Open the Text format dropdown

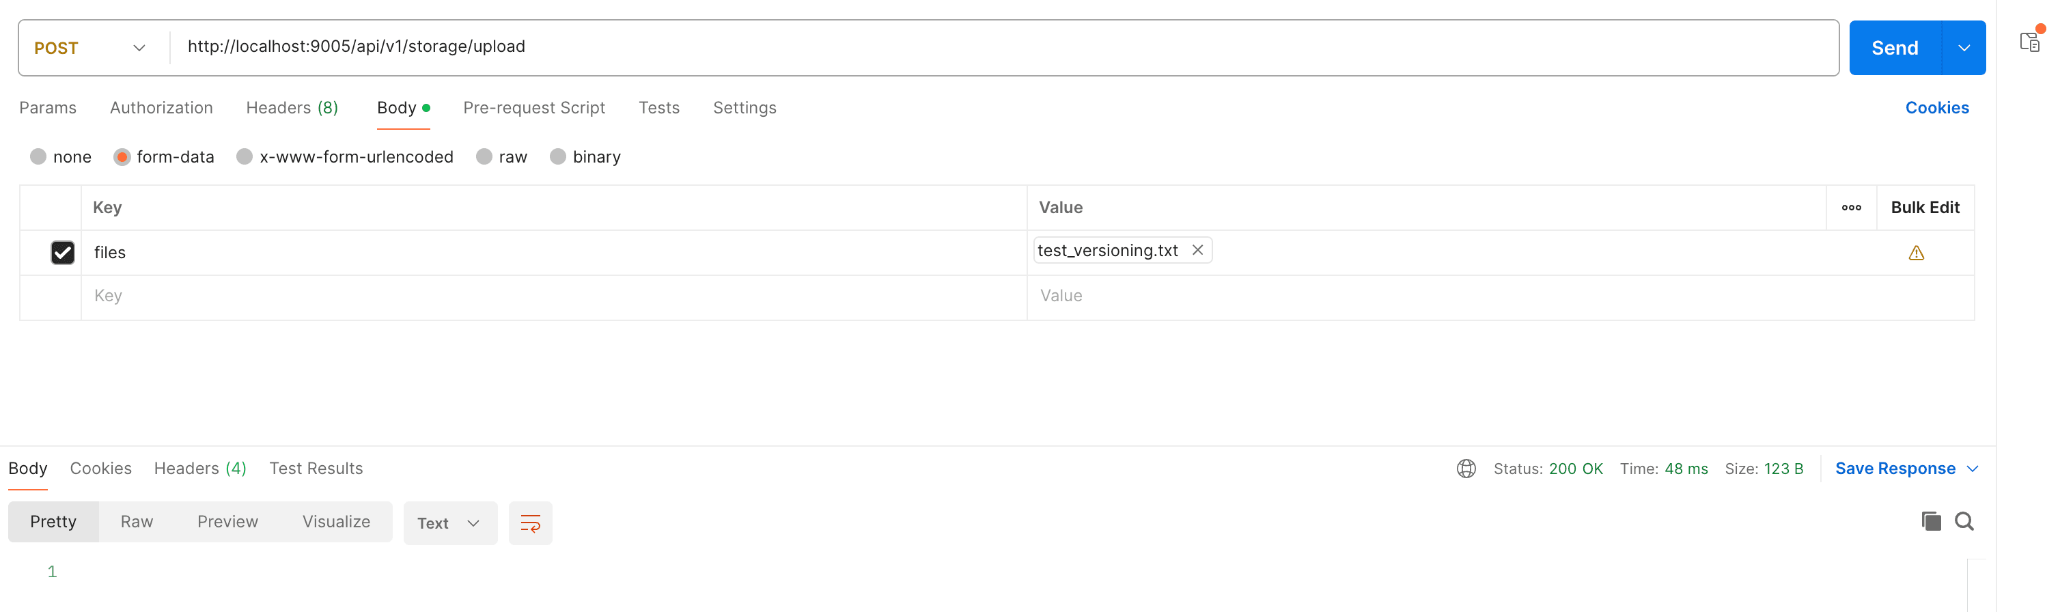coord(449,523)
